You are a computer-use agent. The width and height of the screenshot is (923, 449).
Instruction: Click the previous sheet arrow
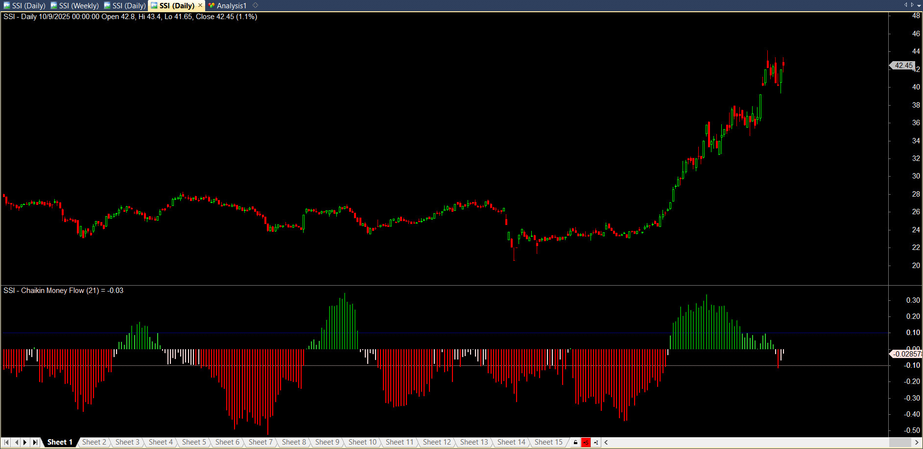coord(16,442)
